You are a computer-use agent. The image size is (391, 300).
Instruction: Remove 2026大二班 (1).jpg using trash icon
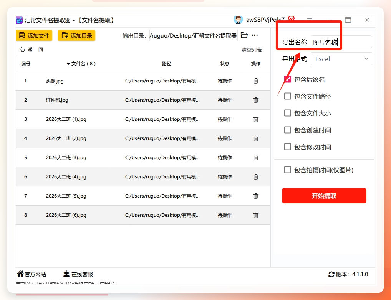pyautogui.click(x=255, y=119)
